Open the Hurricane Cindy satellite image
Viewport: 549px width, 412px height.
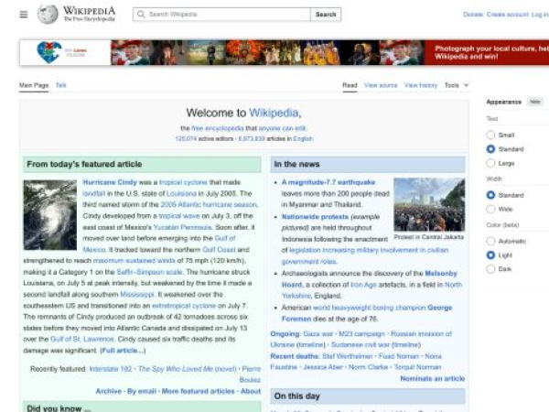pyautogui.click(x=50, y=215)
